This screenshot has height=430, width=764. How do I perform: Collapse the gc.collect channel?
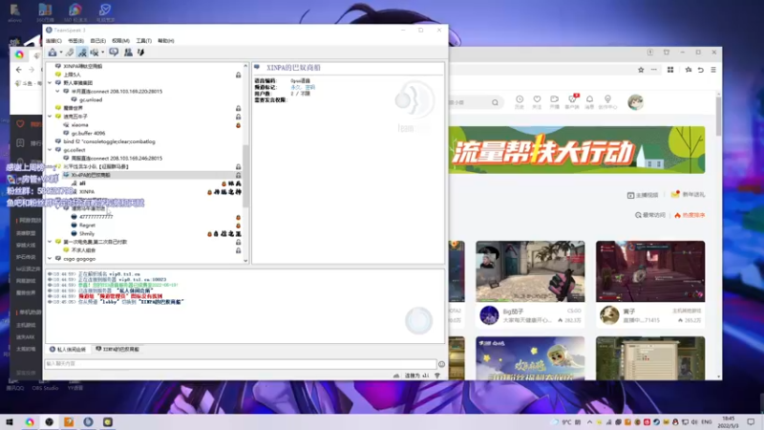pyautogui.click(x=50, y=150)
